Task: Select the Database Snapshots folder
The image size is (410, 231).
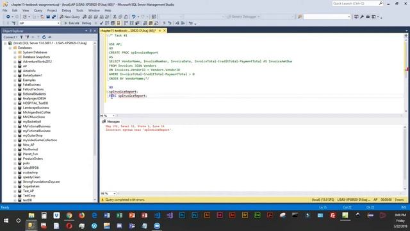Action: pyautogui.click(x=37, y=57)
